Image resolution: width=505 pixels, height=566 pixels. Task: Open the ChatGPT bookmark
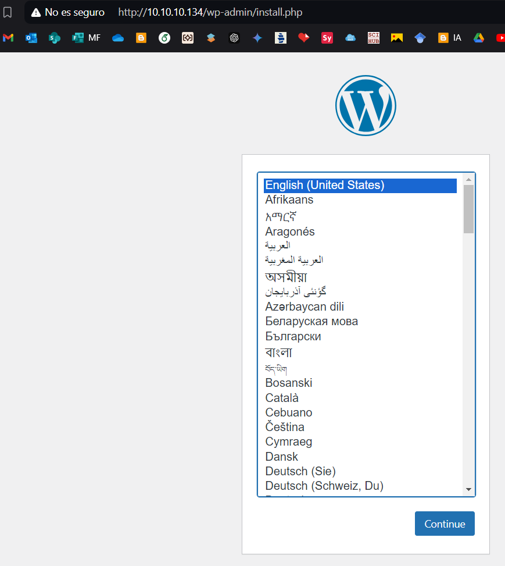coord(234,38)
